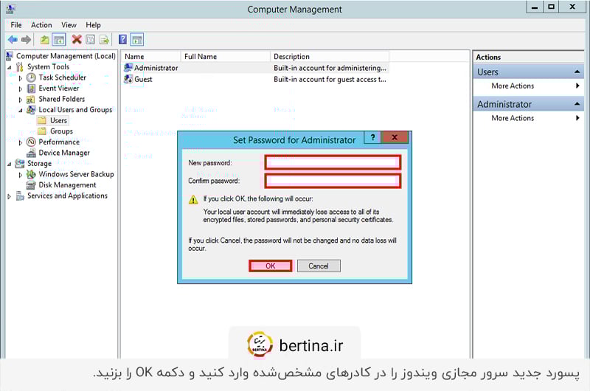
Task: Click the dialog's question mark help button
Action: coord(372,137)
